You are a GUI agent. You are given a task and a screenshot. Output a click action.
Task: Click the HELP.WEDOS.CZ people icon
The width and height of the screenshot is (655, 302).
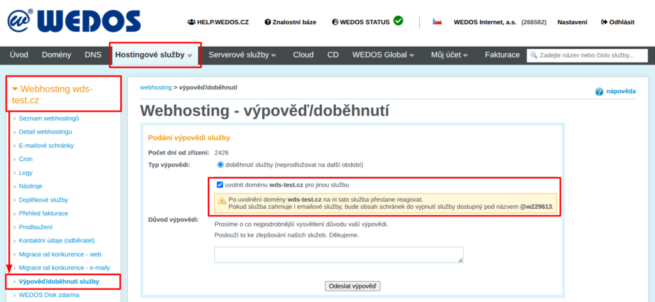click(191, 22)
